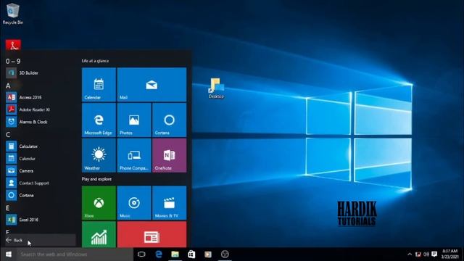Select the Recycle Bin desktop icon

[x=13, y=13]
